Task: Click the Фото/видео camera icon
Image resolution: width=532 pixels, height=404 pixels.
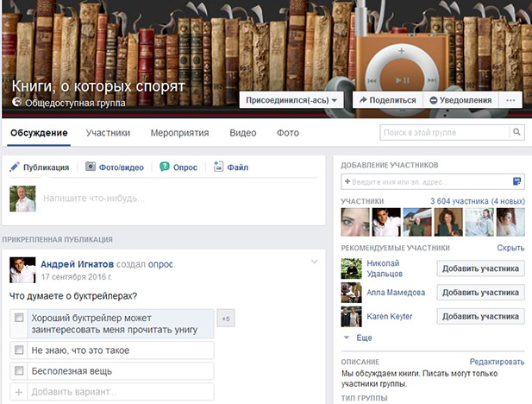Action: coord(90,167)
